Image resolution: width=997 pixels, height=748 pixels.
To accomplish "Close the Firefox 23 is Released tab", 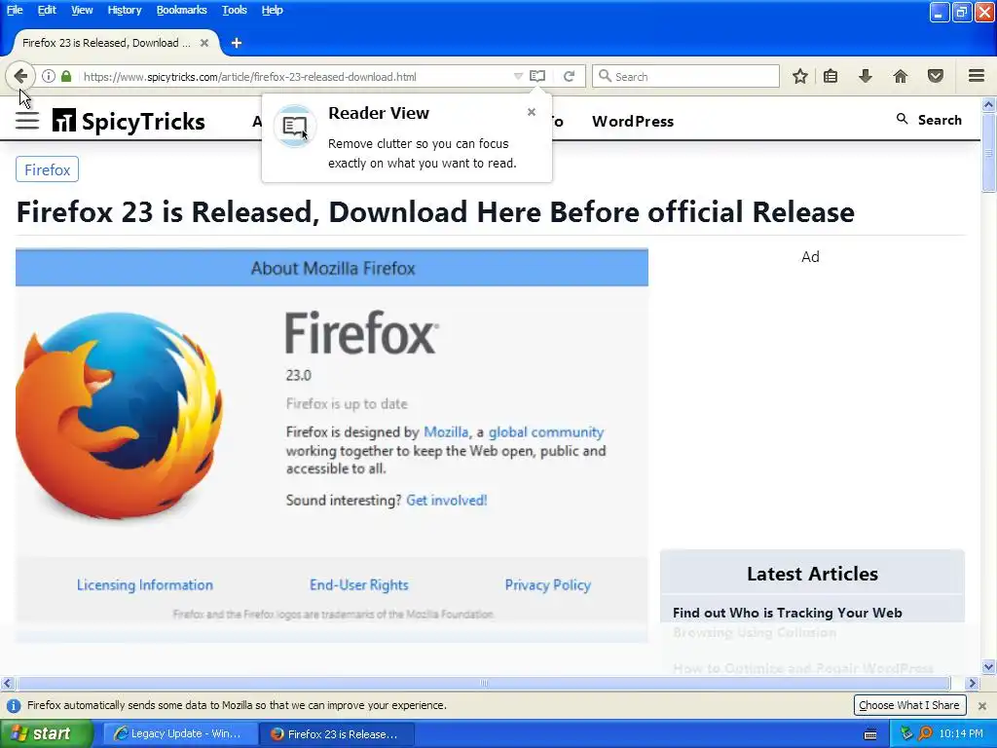I will [x=204, y=43].
